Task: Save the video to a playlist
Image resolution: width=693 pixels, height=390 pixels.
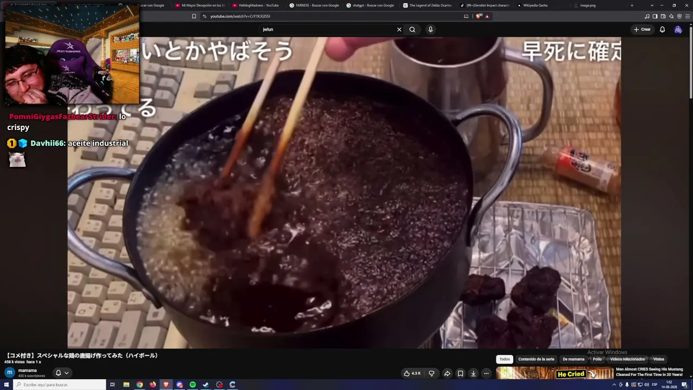Action: click(x=460, y=373)
